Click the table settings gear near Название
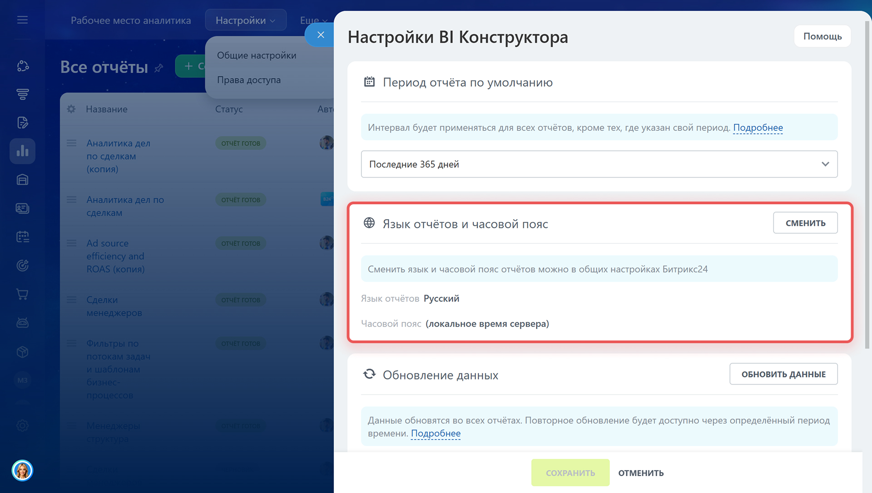Image resolution: width=872 pixels, height=493 pixels. coord(71,109)
